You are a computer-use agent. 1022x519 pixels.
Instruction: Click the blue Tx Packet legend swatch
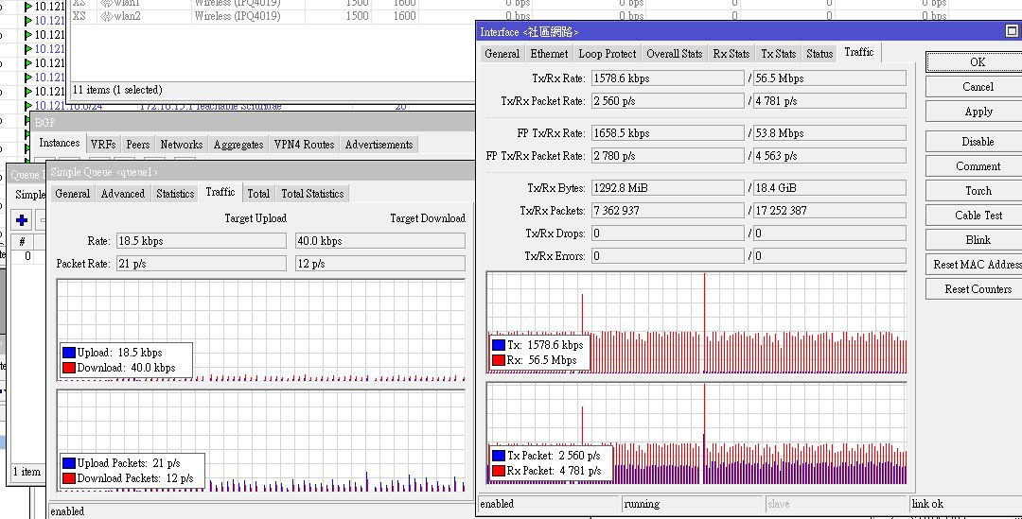click(x=499, y=456)
